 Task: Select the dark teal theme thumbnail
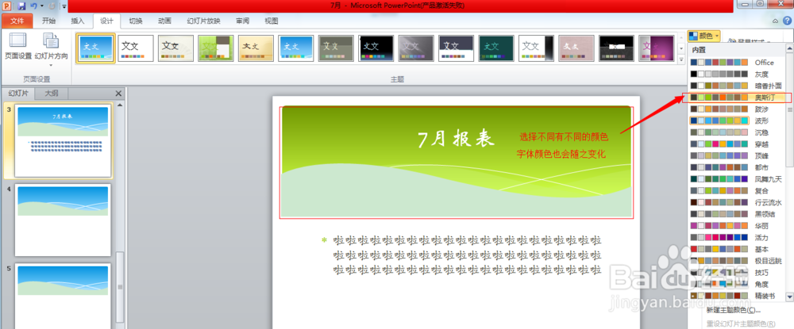(x=496, y=48)
